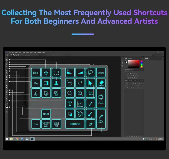Click the Scissors cut key on keypad
Image resolution: width=169 pixels, height=159 pixels.
coord(36,93)
